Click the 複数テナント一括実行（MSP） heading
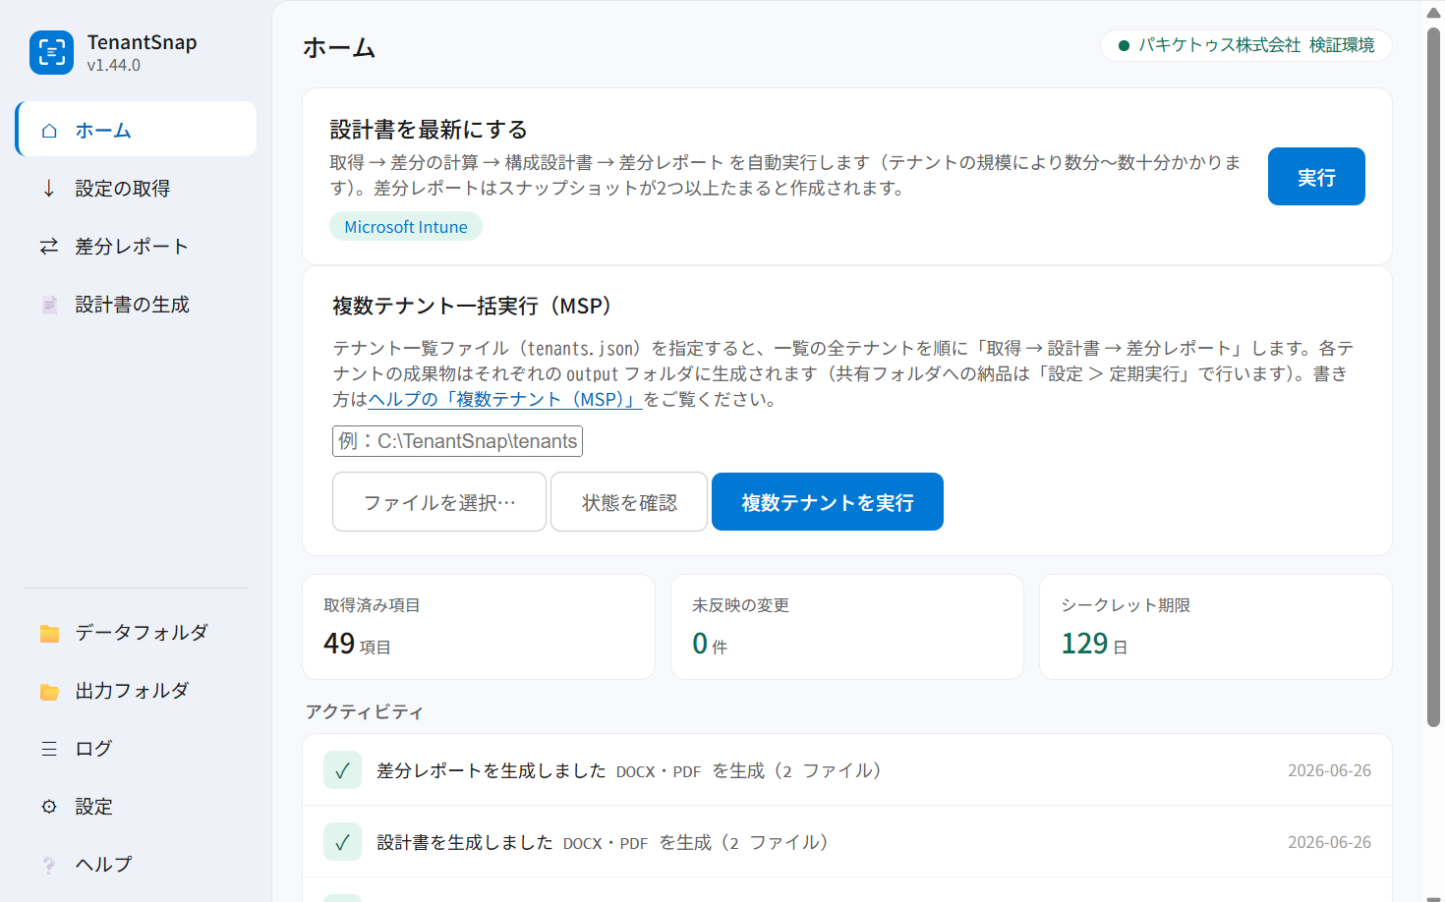Screen dimensions: 1445x902 coord(477,306)
